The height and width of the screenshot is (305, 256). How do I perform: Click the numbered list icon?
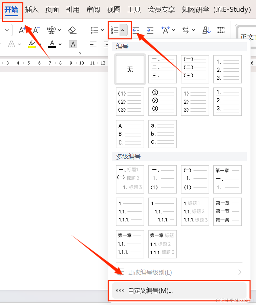pyautogui.click(x=115, y=30)
